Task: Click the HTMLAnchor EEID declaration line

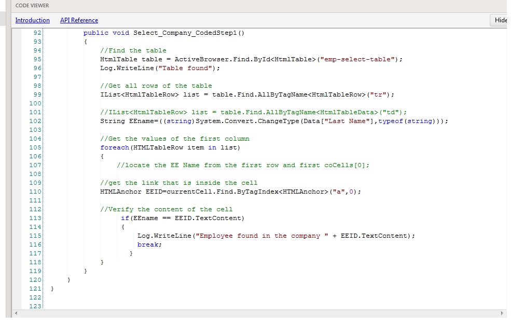Action: point(230,192)
